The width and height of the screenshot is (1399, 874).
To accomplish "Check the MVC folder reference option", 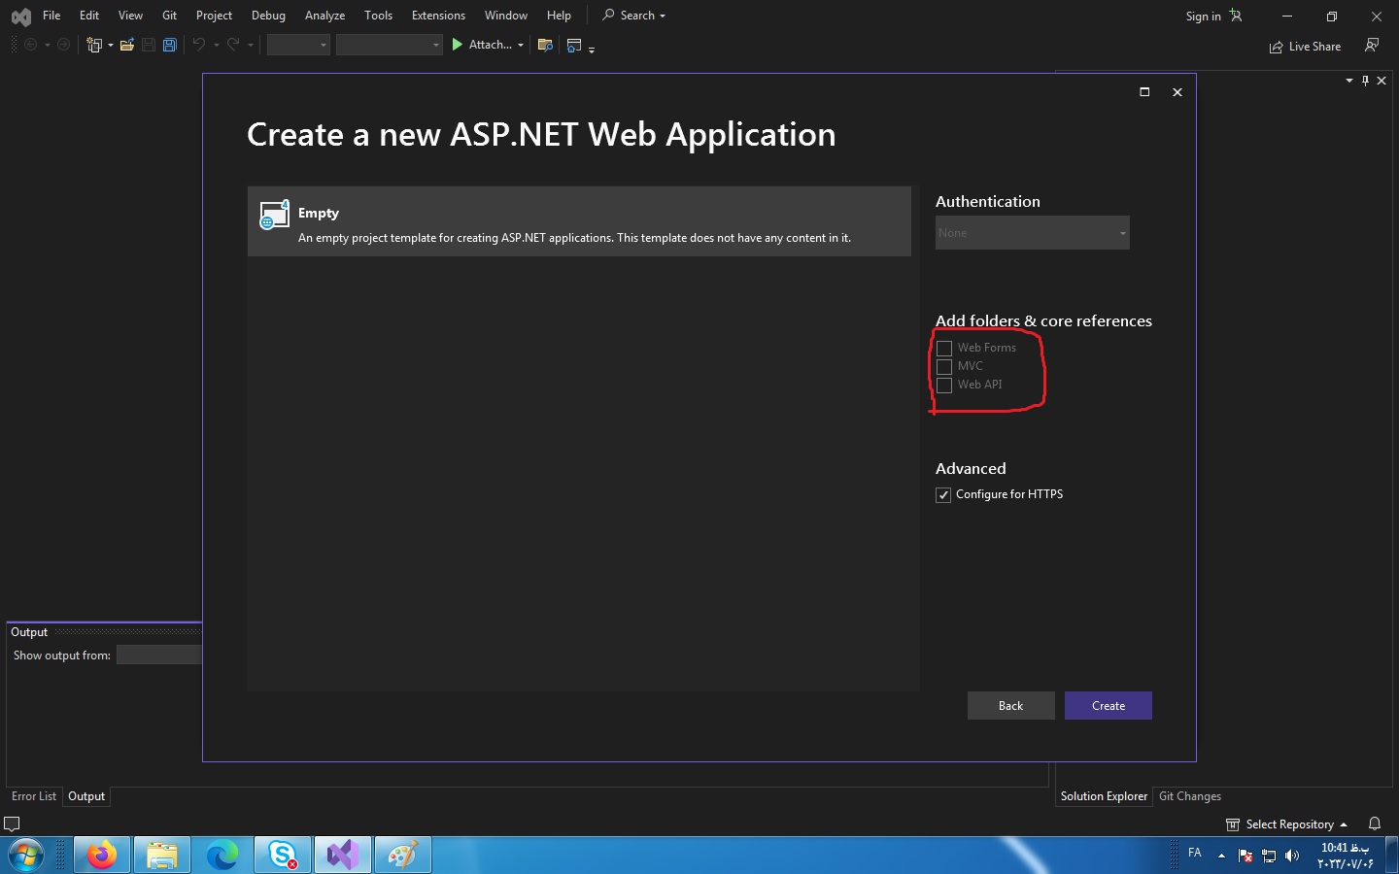I will (944, 366).
